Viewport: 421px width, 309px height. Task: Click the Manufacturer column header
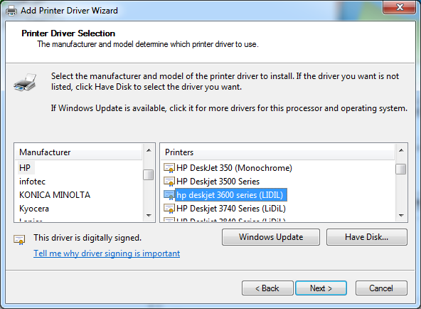[x=78, y=152]
